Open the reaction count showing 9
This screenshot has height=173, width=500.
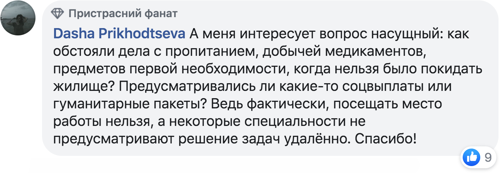(x=488, y=158)
